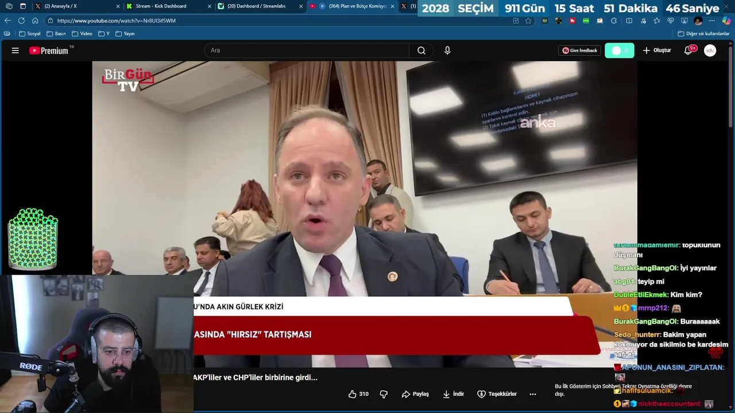Click chat user DubleEtliEkmek message
This screenshot has height=413, width=735.
point(658,295)
